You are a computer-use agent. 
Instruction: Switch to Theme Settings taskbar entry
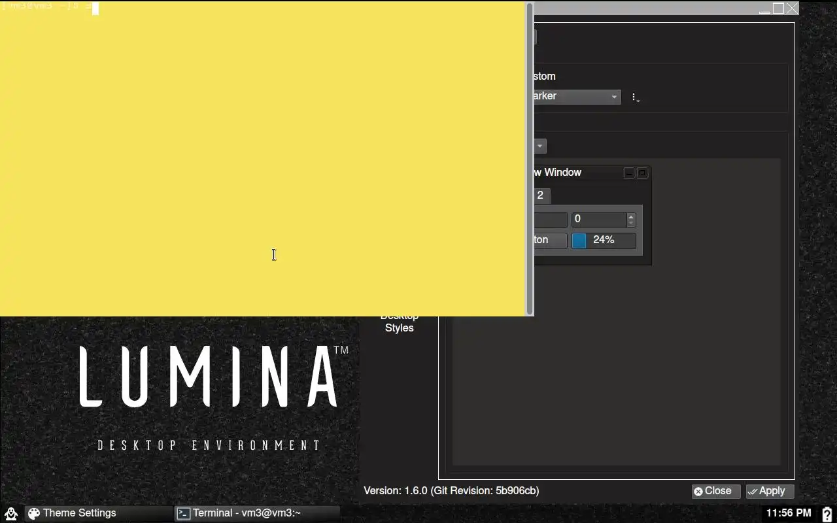99,513
